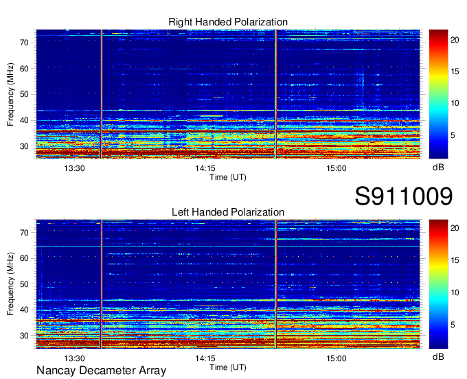Click the '60' frequency tick on top plot
Screen dimensions: 467x379
pyautogui.click(x=25, y=69)
